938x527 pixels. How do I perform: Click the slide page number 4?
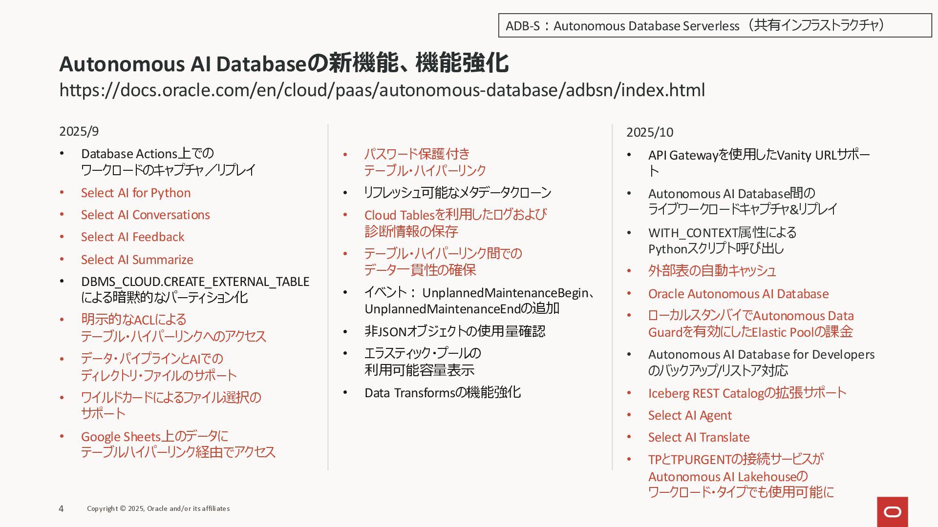(61, 508)
